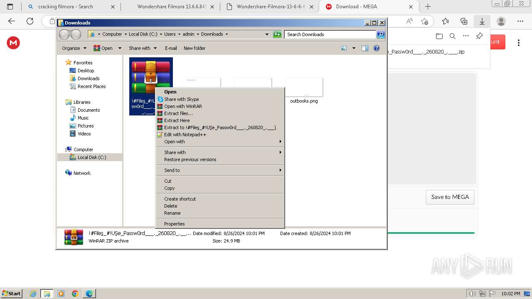Viewport: 532px width, 299px height.
Task: Click the Search Downloads field
Action: (330, 34)
